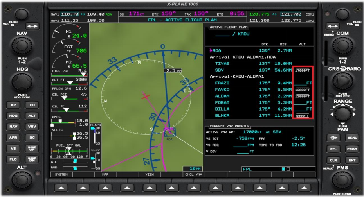Image resolution: width=364 pixels, height=197 pixels.
Task: Toggle the APR approach key
Action: tap(13, 138)
